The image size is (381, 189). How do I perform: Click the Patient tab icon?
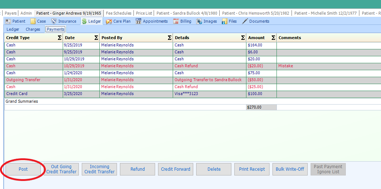click(x=8, y=21)
